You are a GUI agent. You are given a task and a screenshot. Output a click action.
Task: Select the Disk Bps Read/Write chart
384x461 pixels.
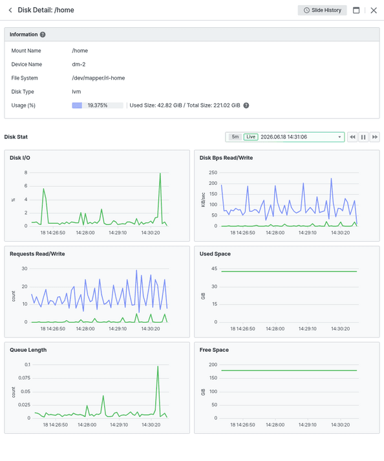coord(286,196)
